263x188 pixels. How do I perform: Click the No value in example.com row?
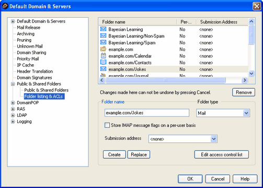click(x=182, y=50)
